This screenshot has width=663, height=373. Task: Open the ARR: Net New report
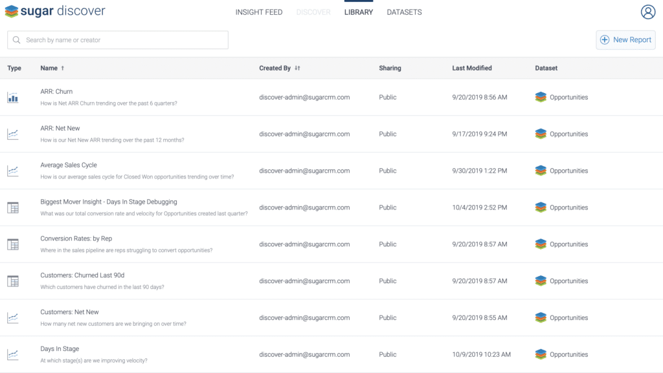point(60,128)
